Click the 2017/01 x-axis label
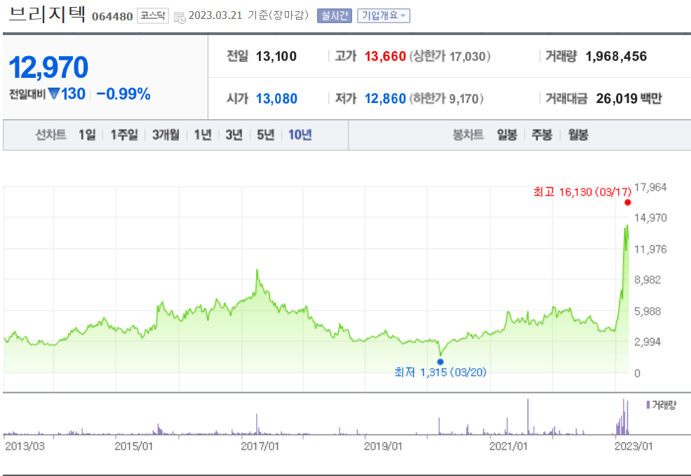This screenshot has height=476, width=691. click(260, 446)
